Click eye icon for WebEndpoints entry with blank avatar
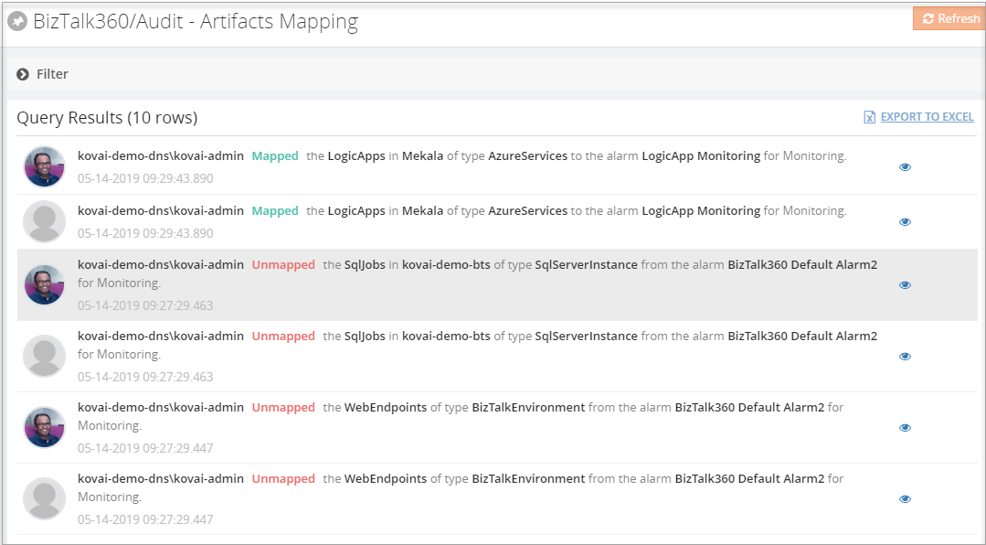Screen dimensions: 986x545 (905, 499)
